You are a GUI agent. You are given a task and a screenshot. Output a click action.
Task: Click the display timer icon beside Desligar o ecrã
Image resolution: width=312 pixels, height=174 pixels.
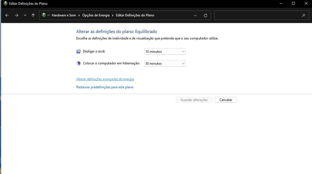tap(78, 51)
